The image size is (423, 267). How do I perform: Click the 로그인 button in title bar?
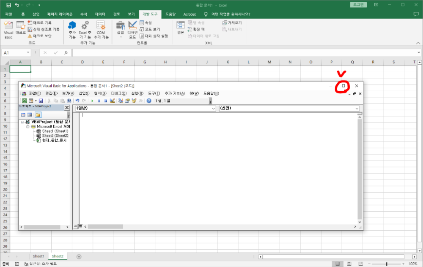(x=358, y=5)
